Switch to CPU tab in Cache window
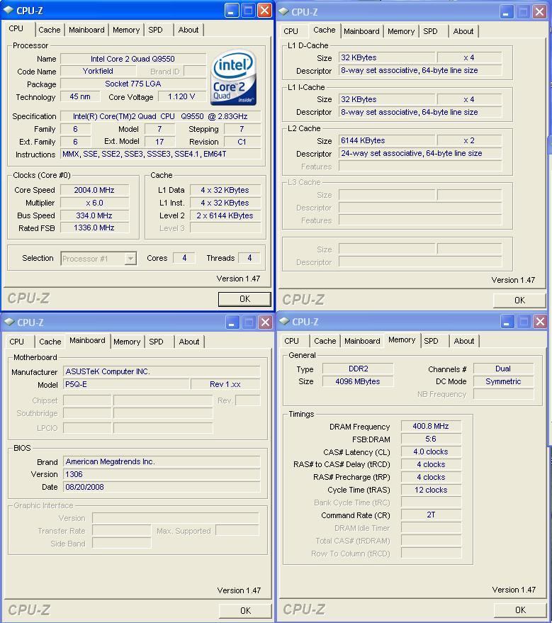This screenshot has width=552, height=623. (x=291, y=31)
